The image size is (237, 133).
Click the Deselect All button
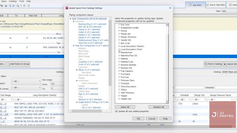pos(158,107)
